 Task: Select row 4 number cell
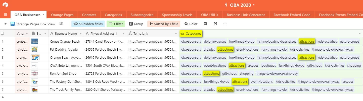(x=3, y=65)
